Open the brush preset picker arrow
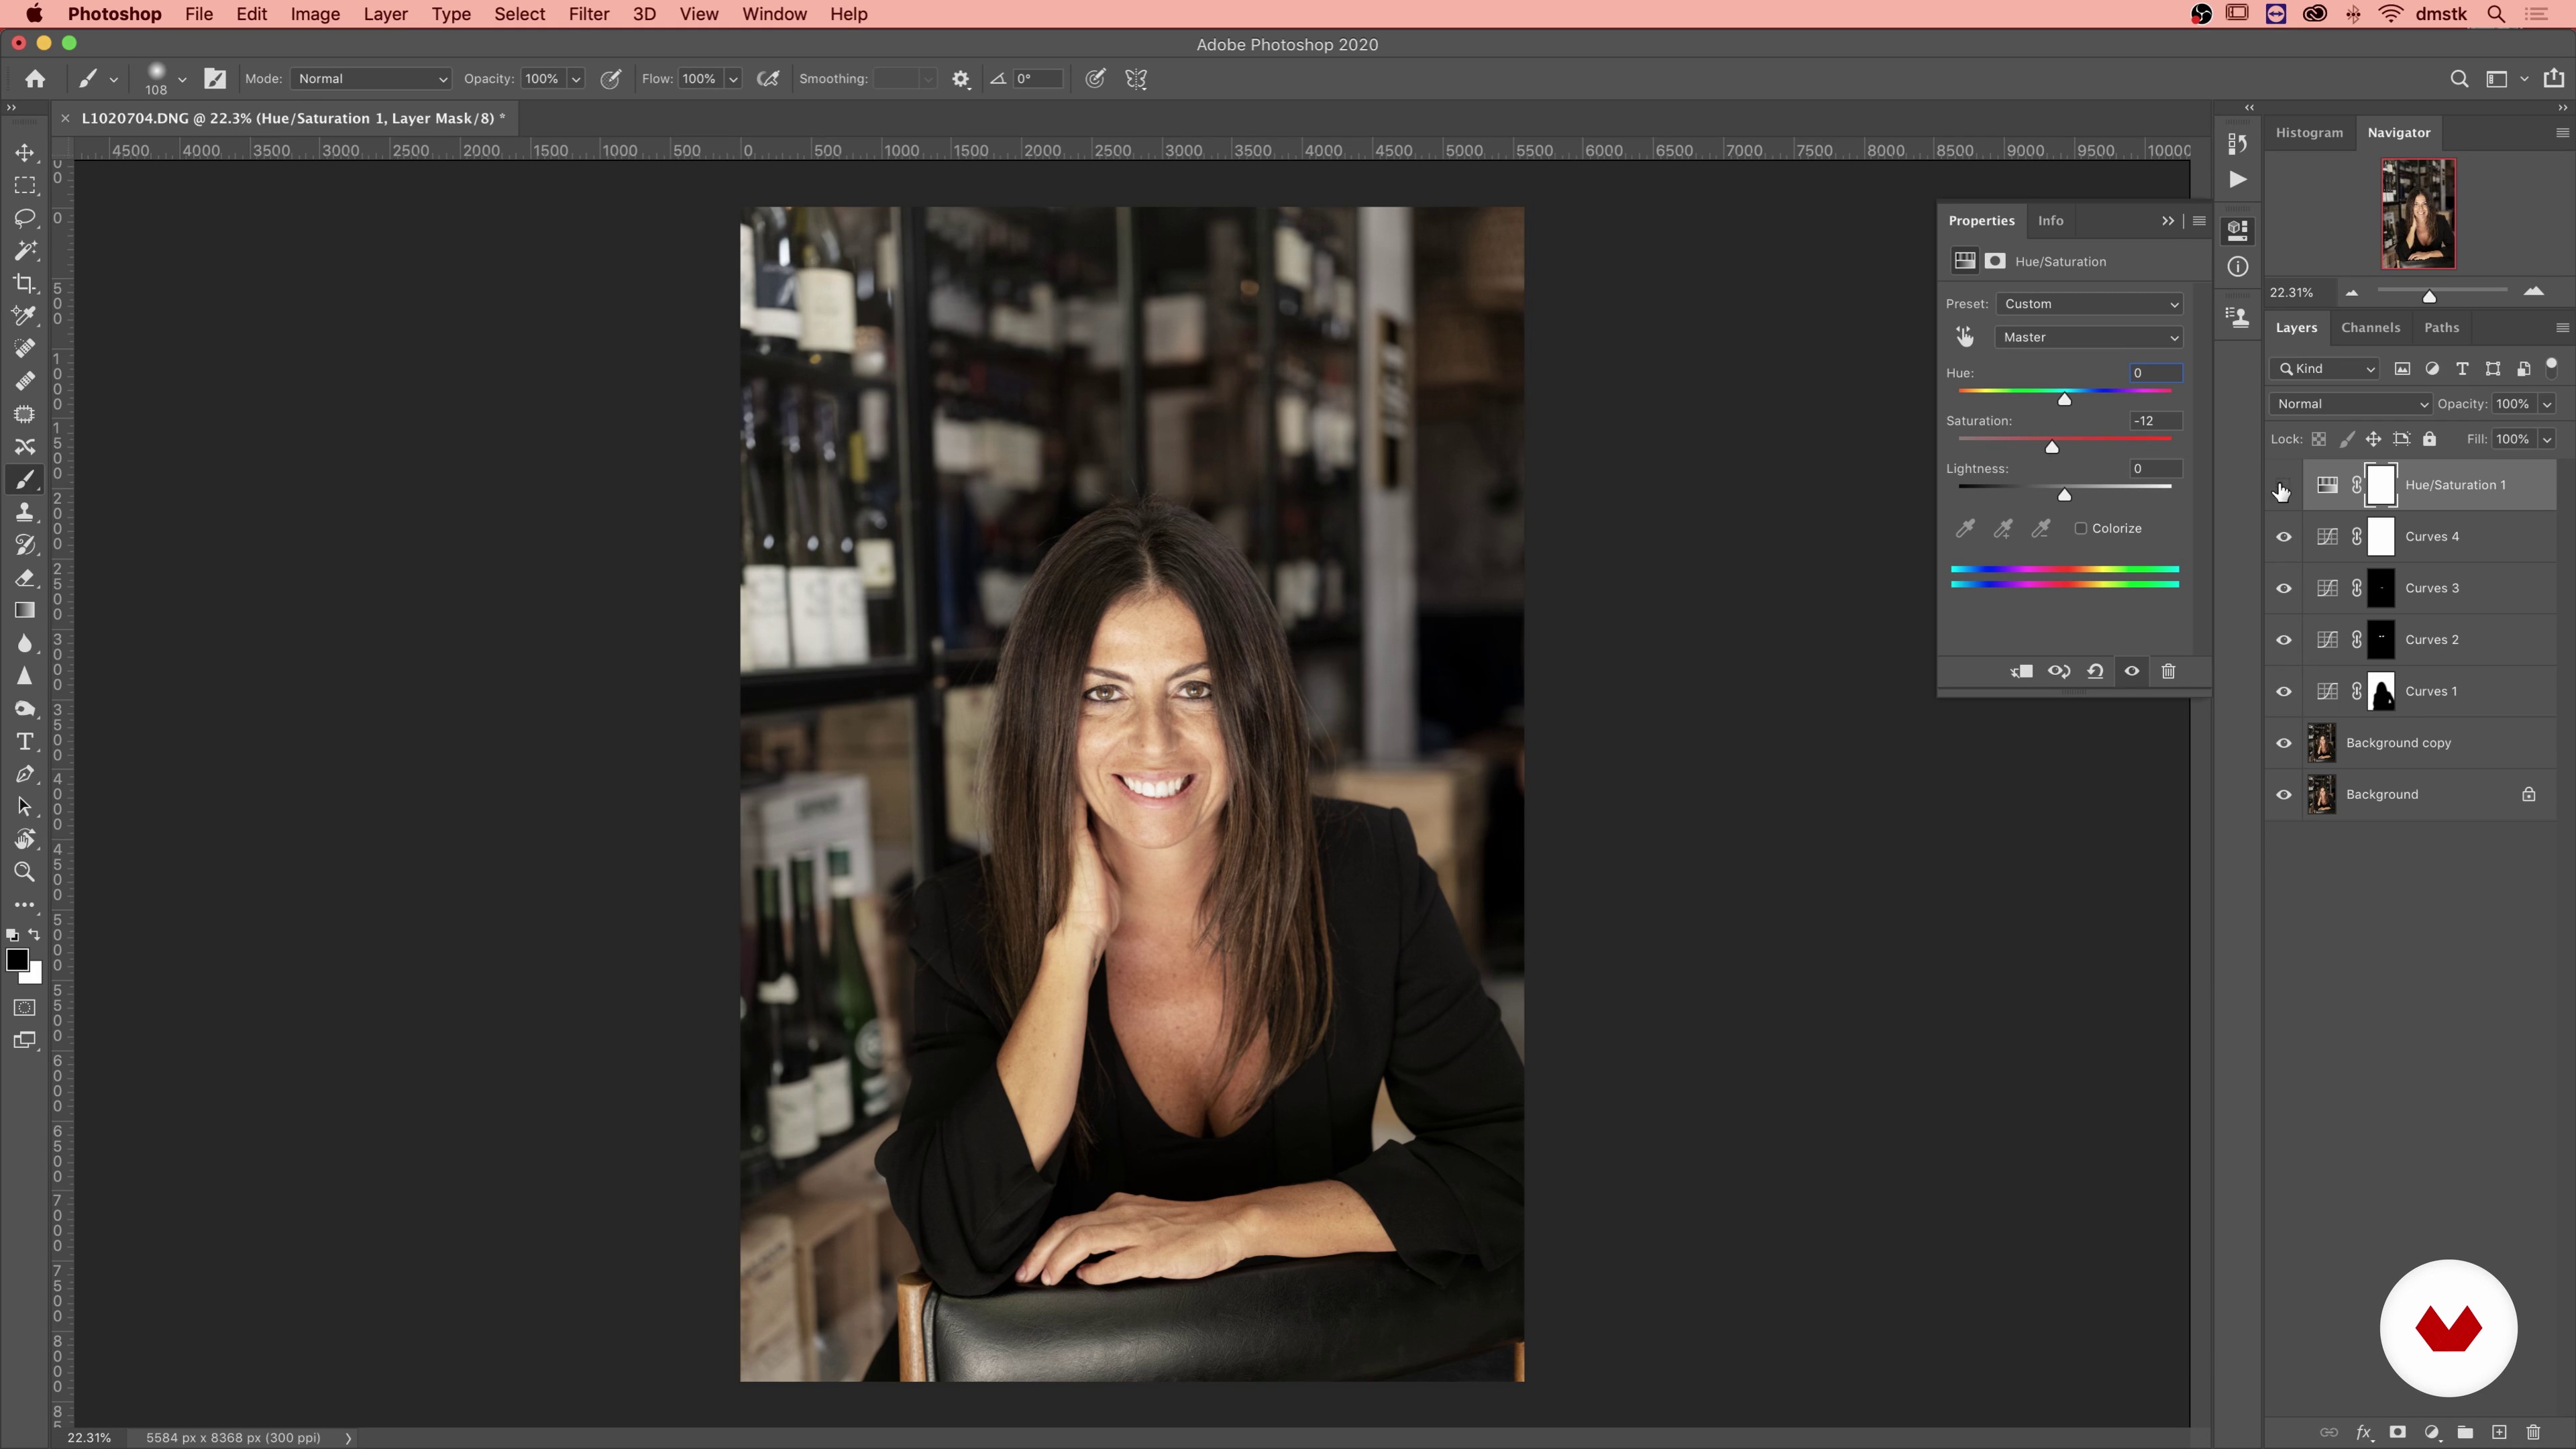 (182, 79)
